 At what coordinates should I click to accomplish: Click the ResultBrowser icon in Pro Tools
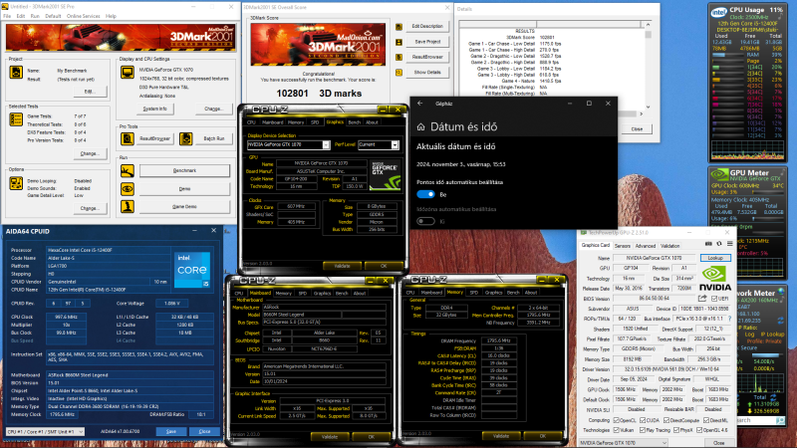(128, 138)
